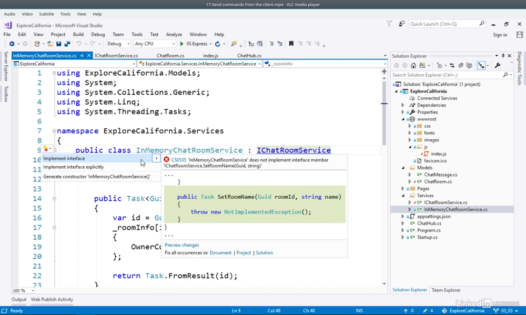Toggle Preview Selected Items in Solution Explorer
526x315 pixels.
481,65
